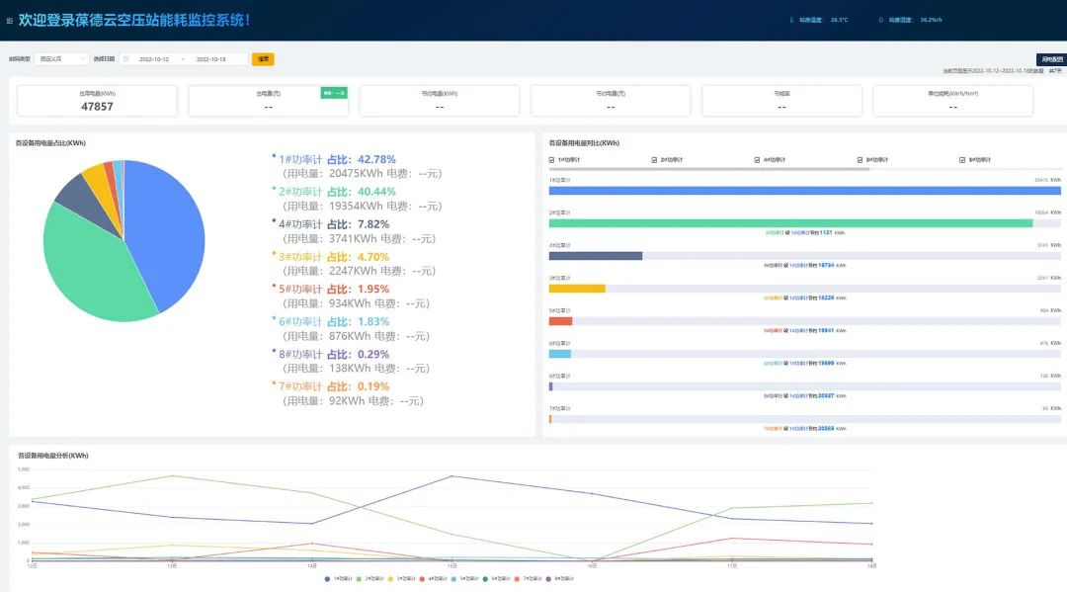Uncheck the 1#功率计 checkbox in comparison panel
Screen dimensions: 1067x592
(x=551, y=159)
